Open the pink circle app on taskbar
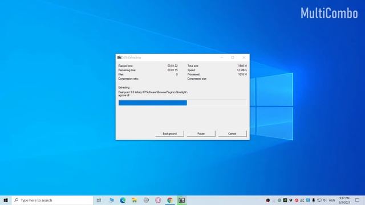The height and width of the screenshot is (205, 365). [x=158, y=200]
